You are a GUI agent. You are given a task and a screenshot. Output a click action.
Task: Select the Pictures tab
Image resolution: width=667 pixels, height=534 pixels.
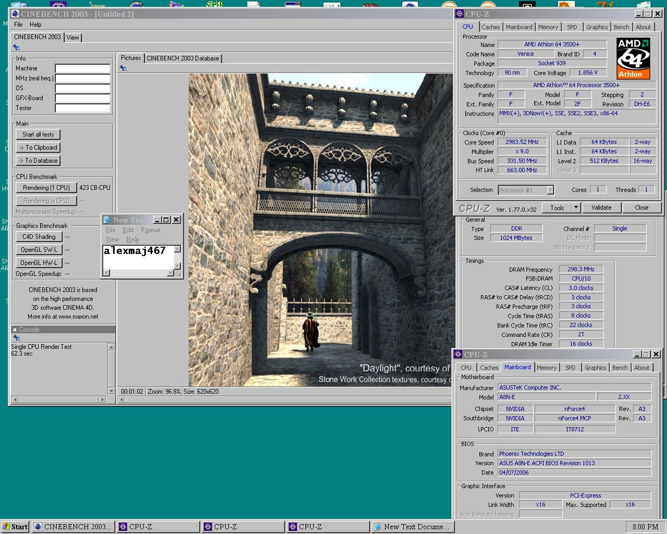point(131,58)
